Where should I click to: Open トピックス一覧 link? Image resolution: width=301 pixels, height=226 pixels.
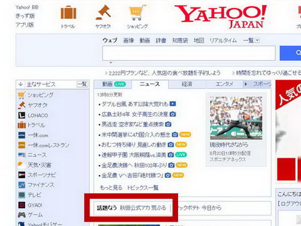pyautogui.click(x=143, y=188)
